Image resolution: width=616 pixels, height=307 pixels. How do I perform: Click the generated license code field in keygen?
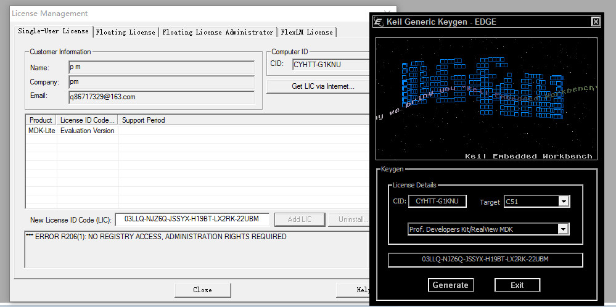485,260
